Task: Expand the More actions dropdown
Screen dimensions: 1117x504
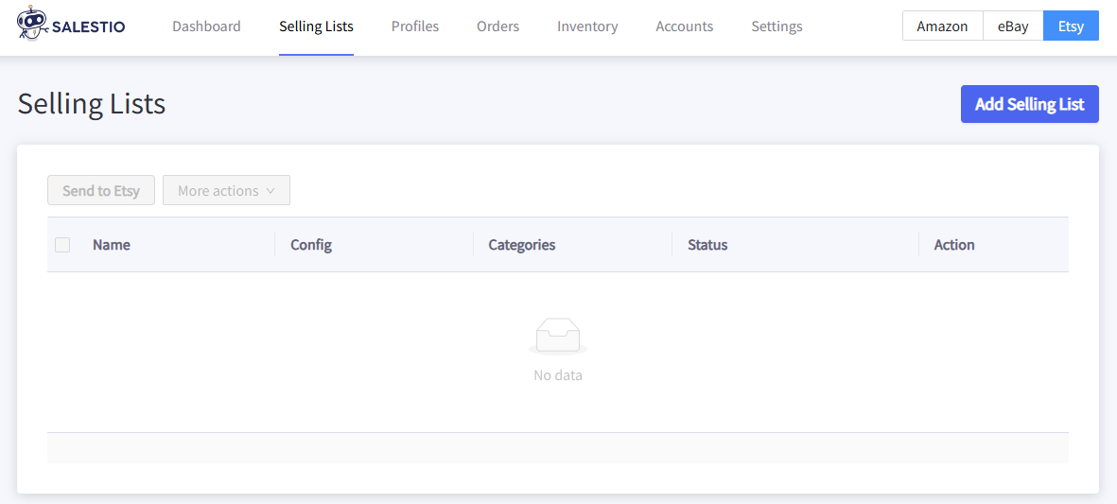Action: pos(227,190)
